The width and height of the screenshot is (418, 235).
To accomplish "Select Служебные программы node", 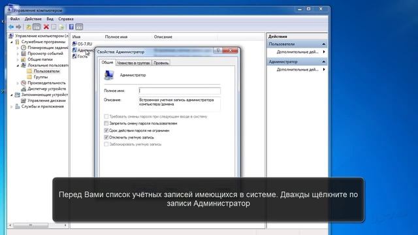I will pyautogui.click(x=40, y=42).
